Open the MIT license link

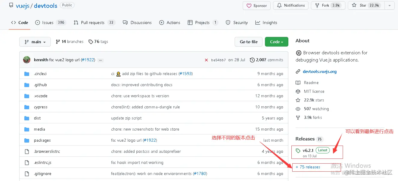[310, 91]
